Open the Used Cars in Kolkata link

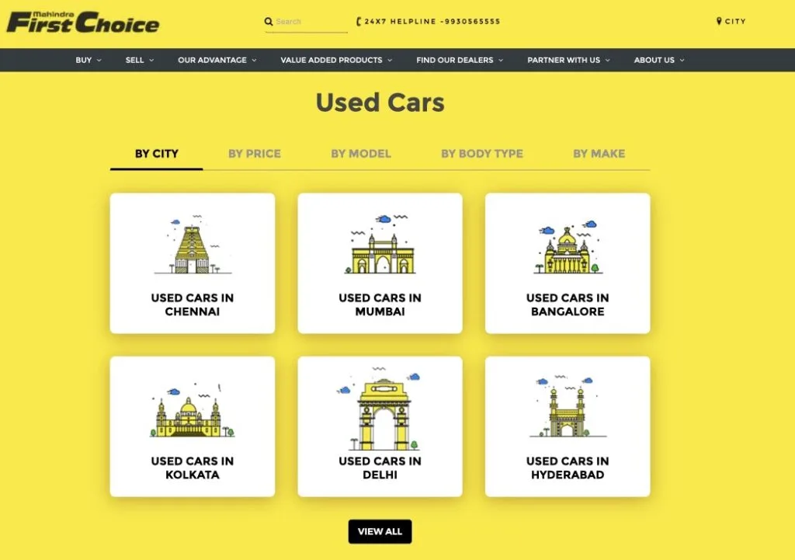[x=193, y=468]
